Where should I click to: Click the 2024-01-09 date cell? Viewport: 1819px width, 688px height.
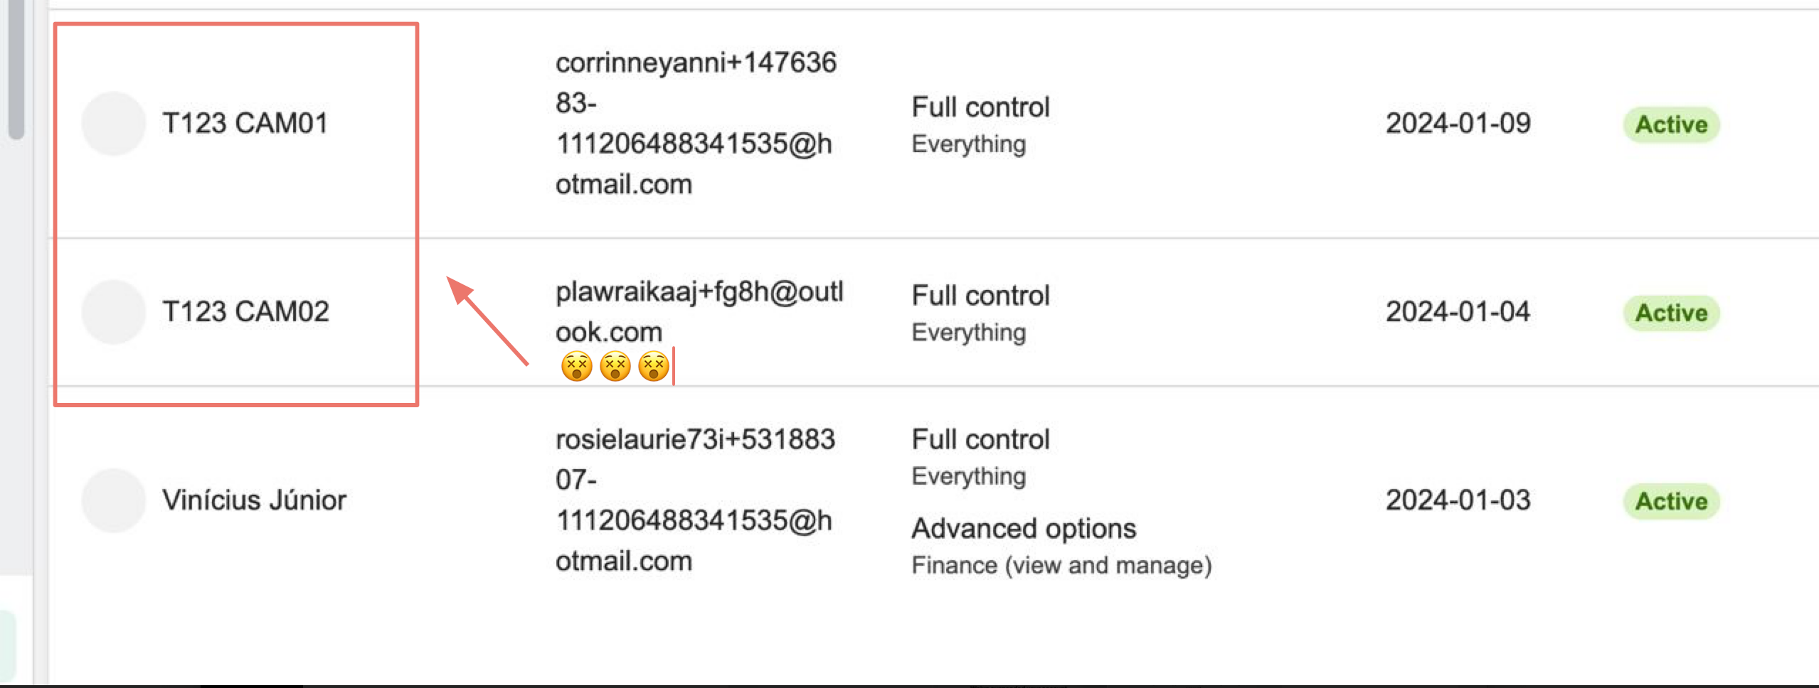[1458, 124]
